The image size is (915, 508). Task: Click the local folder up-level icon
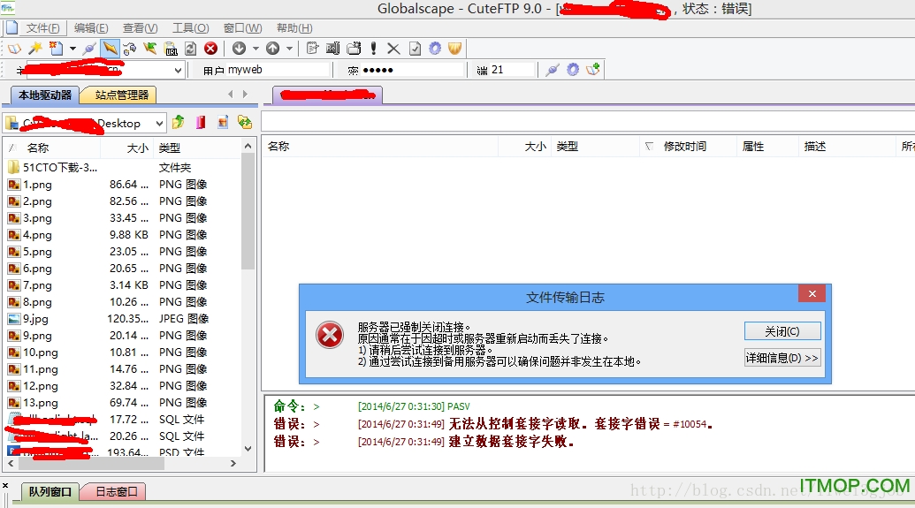click(179, 123)
